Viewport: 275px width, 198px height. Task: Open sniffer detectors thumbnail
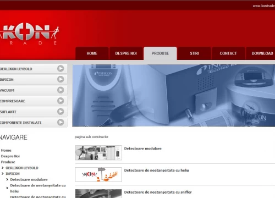click(x=98, y=194)
